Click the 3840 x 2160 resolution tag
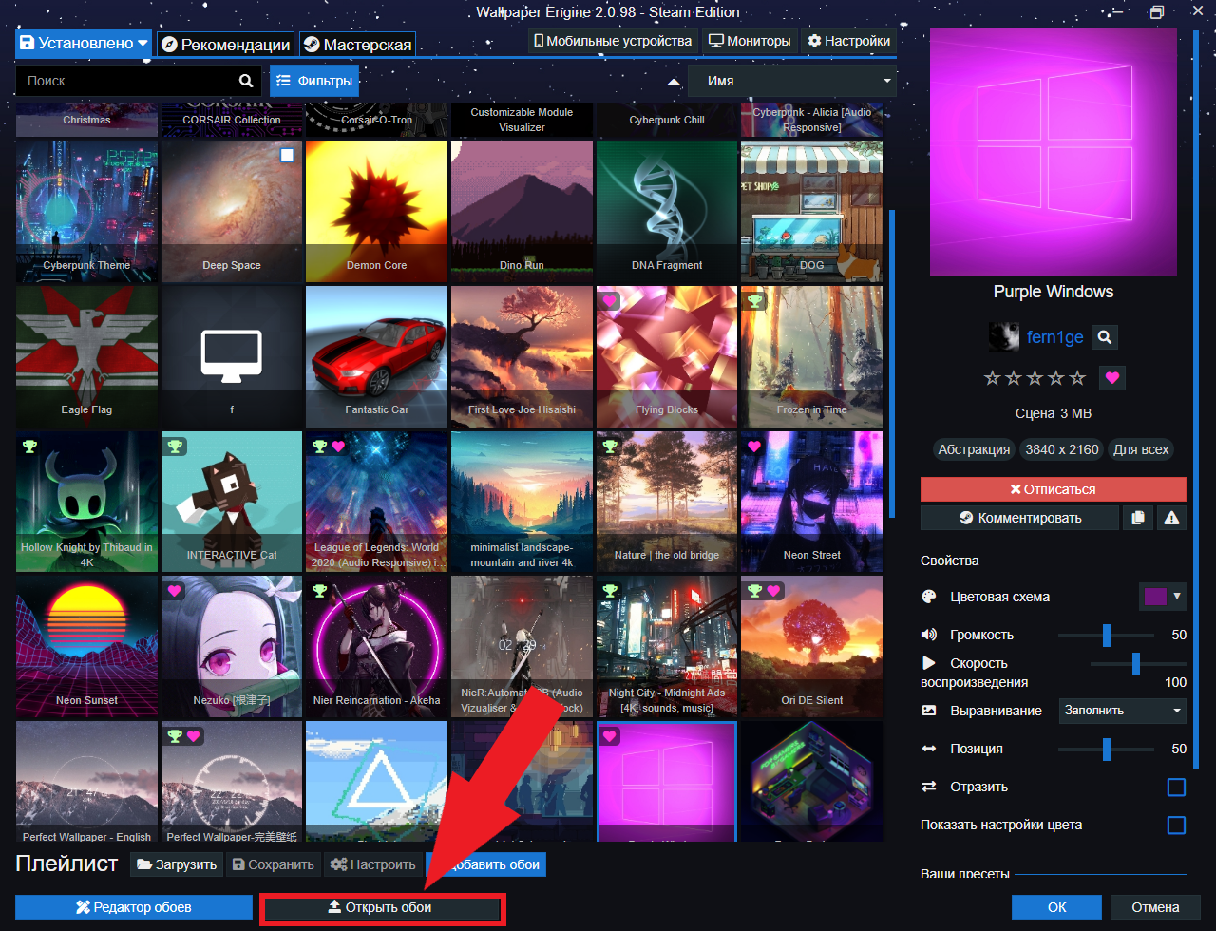 (1061, 449)
